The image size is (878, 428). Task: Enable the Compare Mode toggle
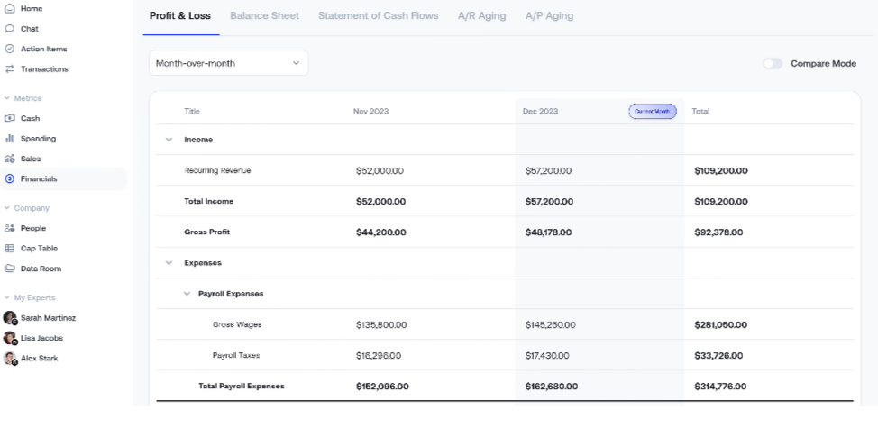(772, 64)
